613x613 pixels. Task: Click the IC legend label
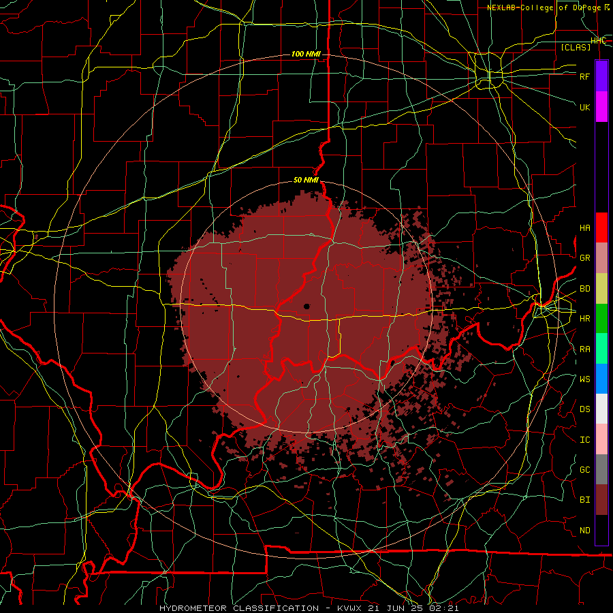(584, 440)
